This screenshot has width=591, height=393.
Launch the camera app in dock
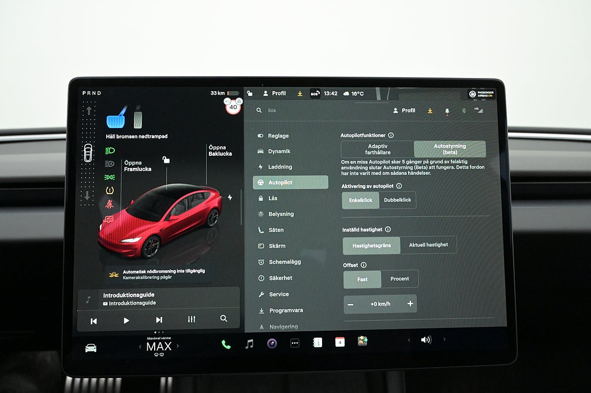click(272, 343)
